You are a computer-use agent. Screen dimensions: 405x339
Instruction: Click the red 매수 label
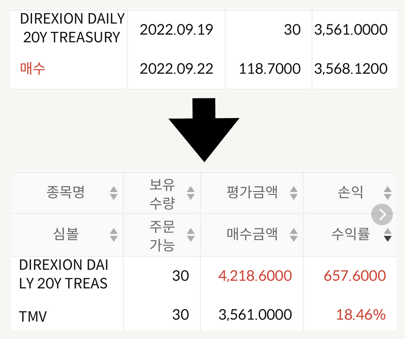(33, 67)
